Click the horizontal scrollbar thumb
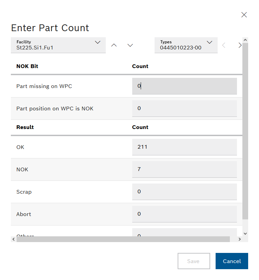The image size is (259, 280). tap(123, 239)
